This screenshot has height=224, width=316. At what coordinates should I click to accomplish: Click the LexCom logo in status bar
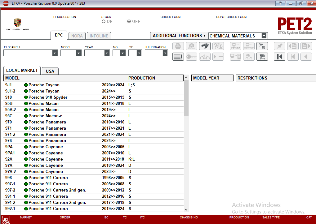6,220
